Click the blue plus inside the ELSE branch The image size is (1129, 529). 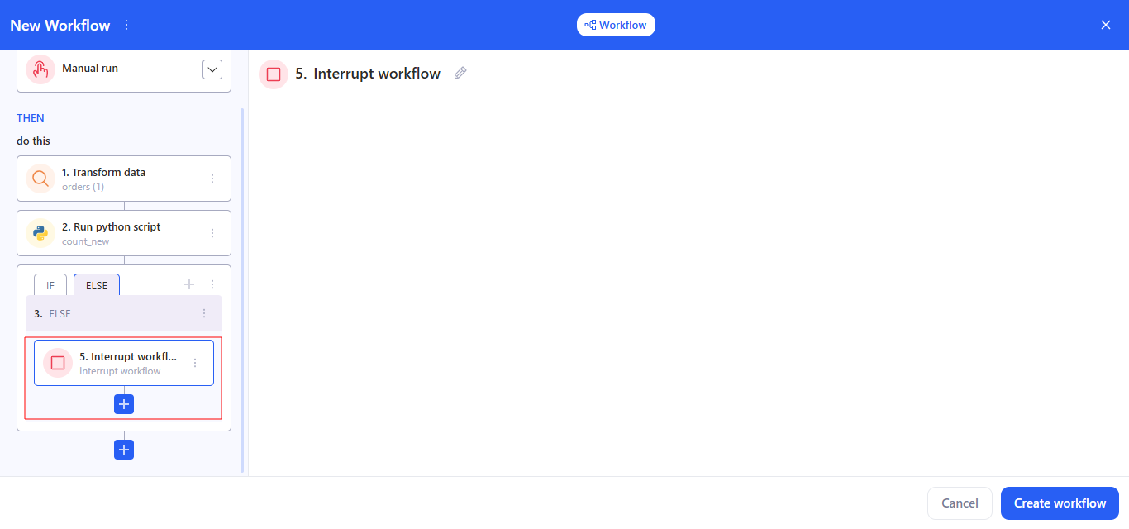[123, 403]
